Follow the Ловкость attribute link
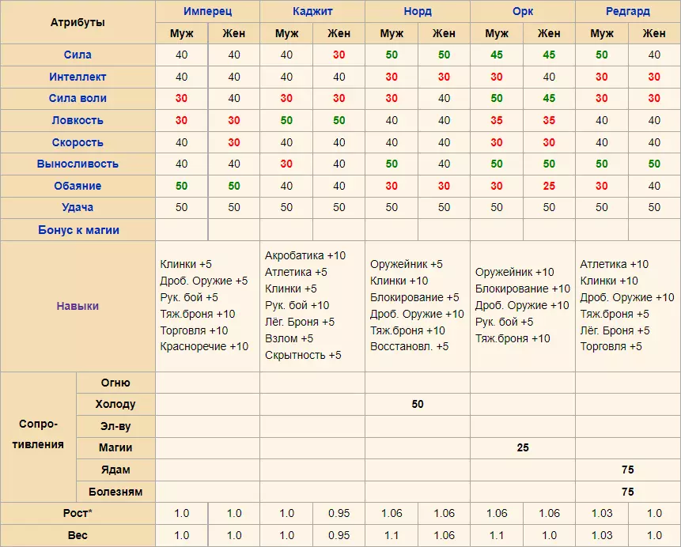The height and width of the screenshot is (547, 681). click(x=78, y=120)
